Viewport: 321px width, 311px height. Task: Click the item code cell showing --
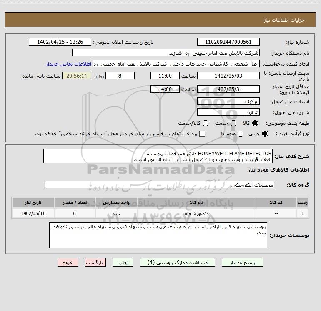pyautogui.click(x=276, y=213)
